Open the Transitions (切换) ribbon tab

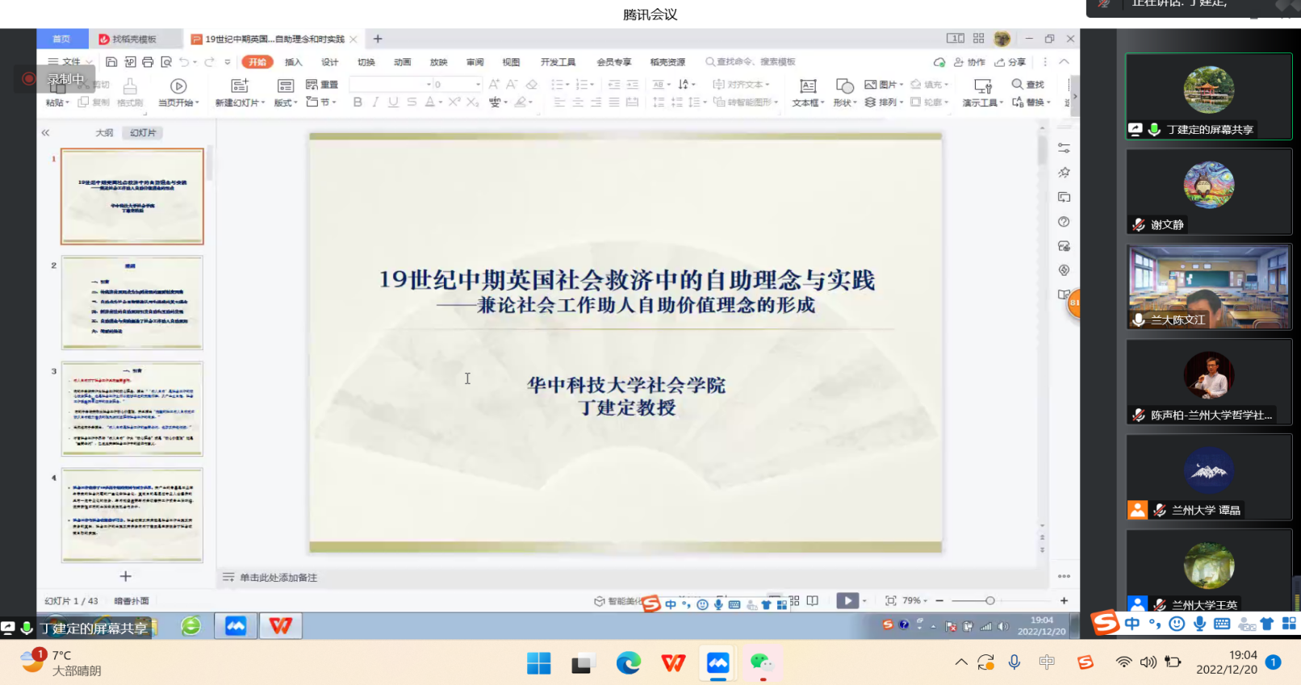[x=366, y=62]
